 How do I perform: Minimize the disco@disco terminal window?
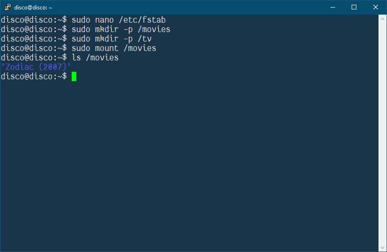(333, 7)
